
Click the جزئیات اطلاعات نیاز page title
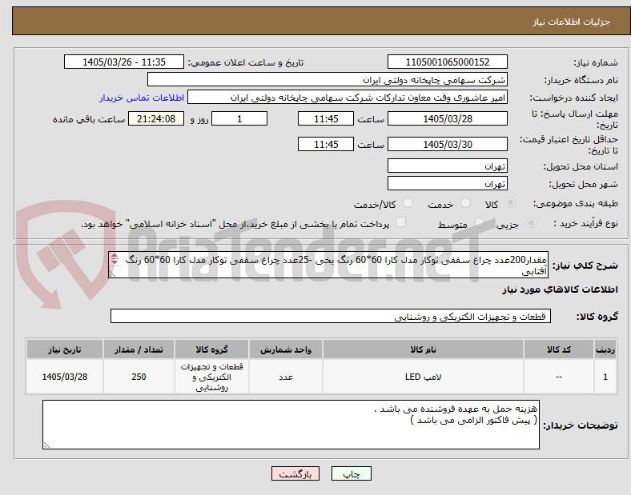point(572,22)
